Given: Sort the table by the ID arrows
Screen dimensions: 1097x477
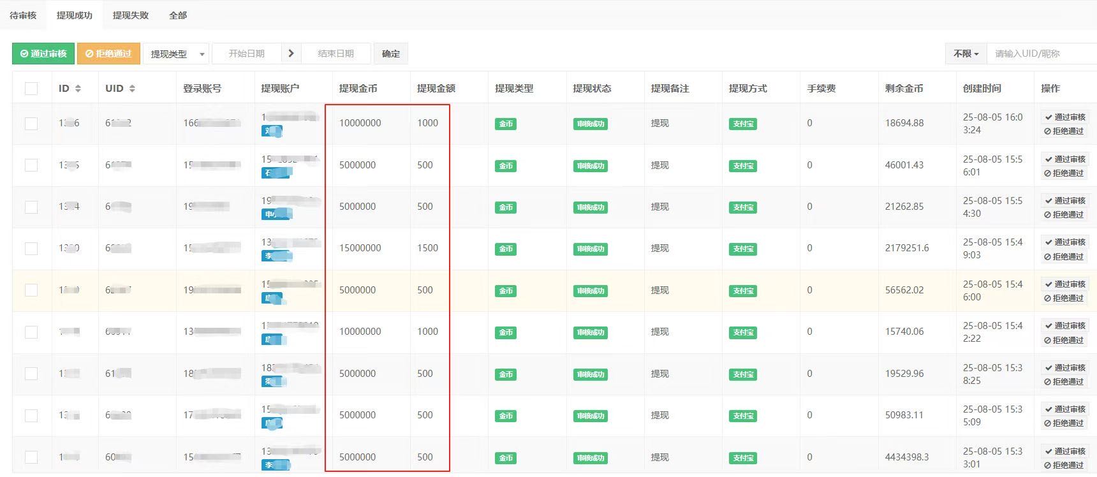Looking at the screenshot, I should (x=78, y=89).
